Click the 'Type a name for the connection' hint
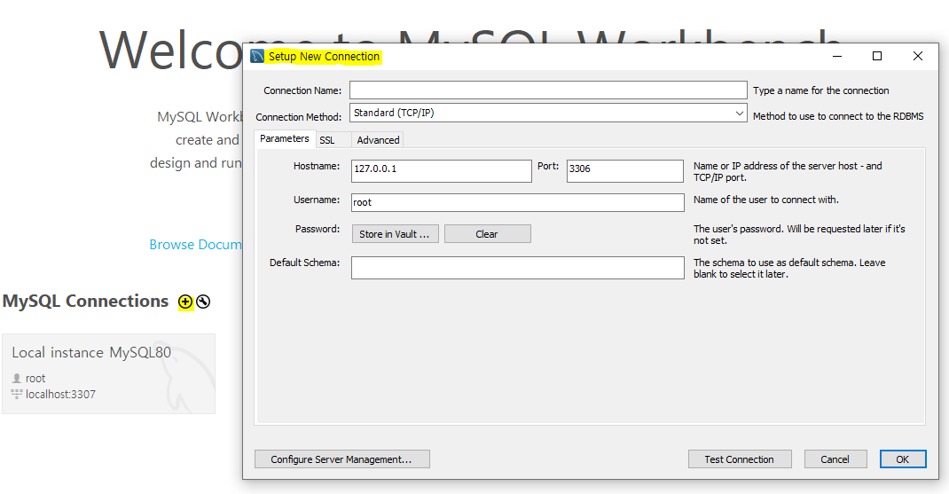This screenshot has height=494, width=949. click(x=820, y=90)
